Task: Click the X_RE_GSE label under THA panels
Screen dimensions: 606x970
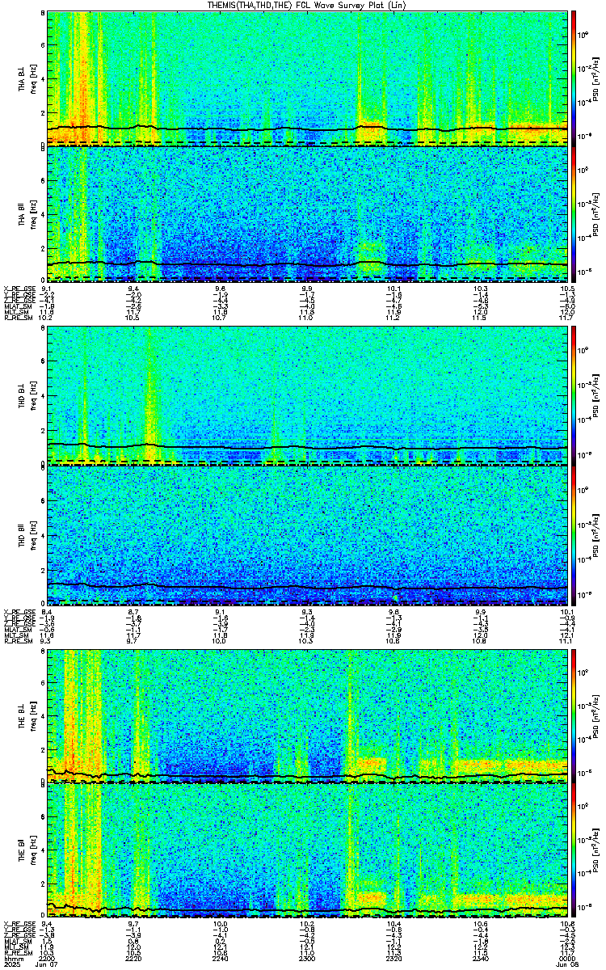Action: (18, 289)
